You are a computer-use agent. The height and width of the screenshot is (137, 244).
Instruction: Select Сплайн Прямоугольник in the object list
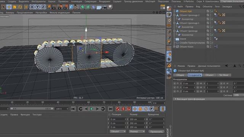[192, 43]
